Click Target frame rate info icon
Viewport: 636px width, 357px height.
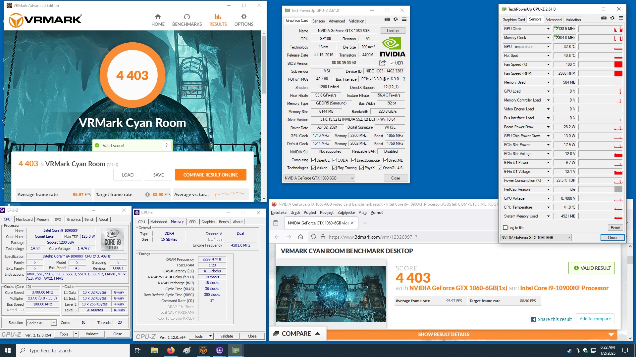pos(147,194)
